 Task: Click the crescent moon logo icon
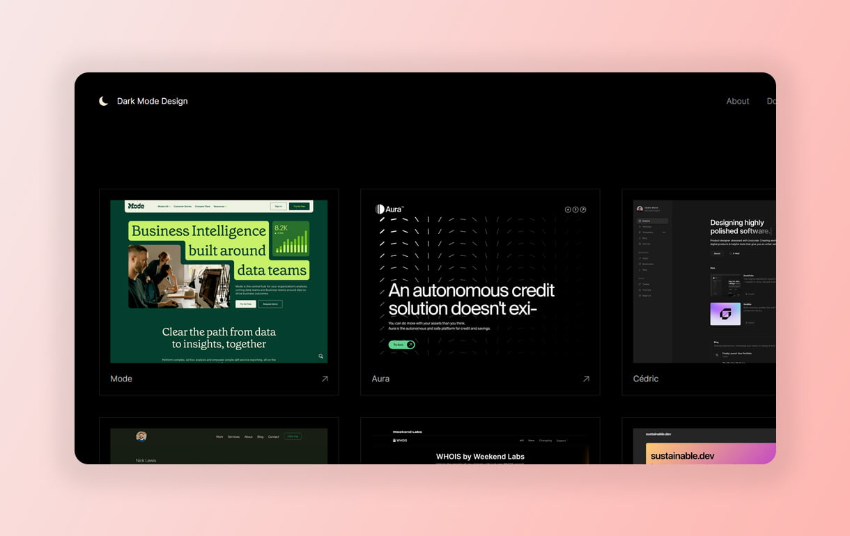pyautogui.click(x=103, y=101)
